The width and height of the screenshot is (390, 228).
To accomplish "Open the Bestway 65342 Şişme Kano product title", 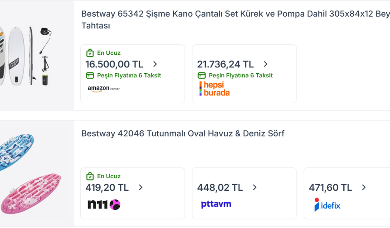I will coord(235,20).
